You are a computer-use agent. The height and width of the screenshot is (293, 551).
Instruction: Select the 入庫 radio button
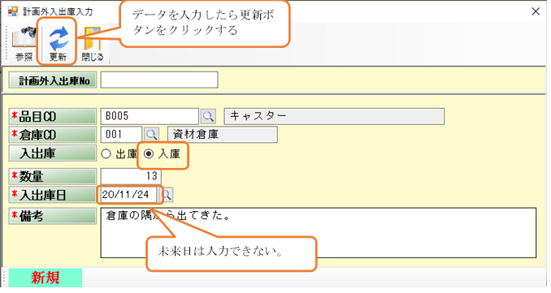point(149,153)
